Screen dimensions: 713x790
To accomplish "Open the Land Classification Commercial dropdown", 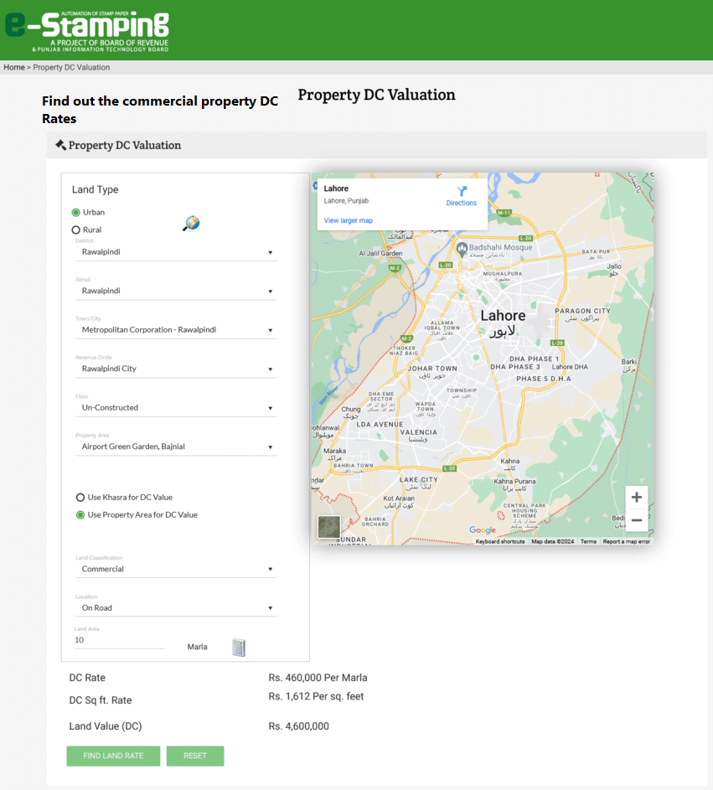I will click(x=176, y=570).
